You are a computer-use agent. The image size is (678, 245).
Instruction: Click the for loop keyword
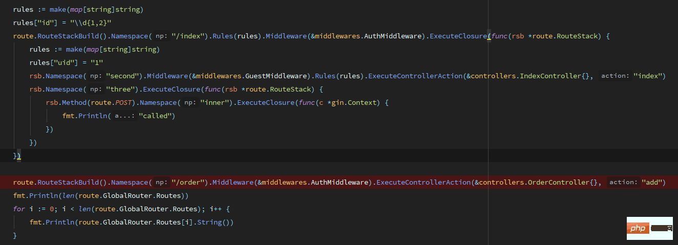[19, 209]
